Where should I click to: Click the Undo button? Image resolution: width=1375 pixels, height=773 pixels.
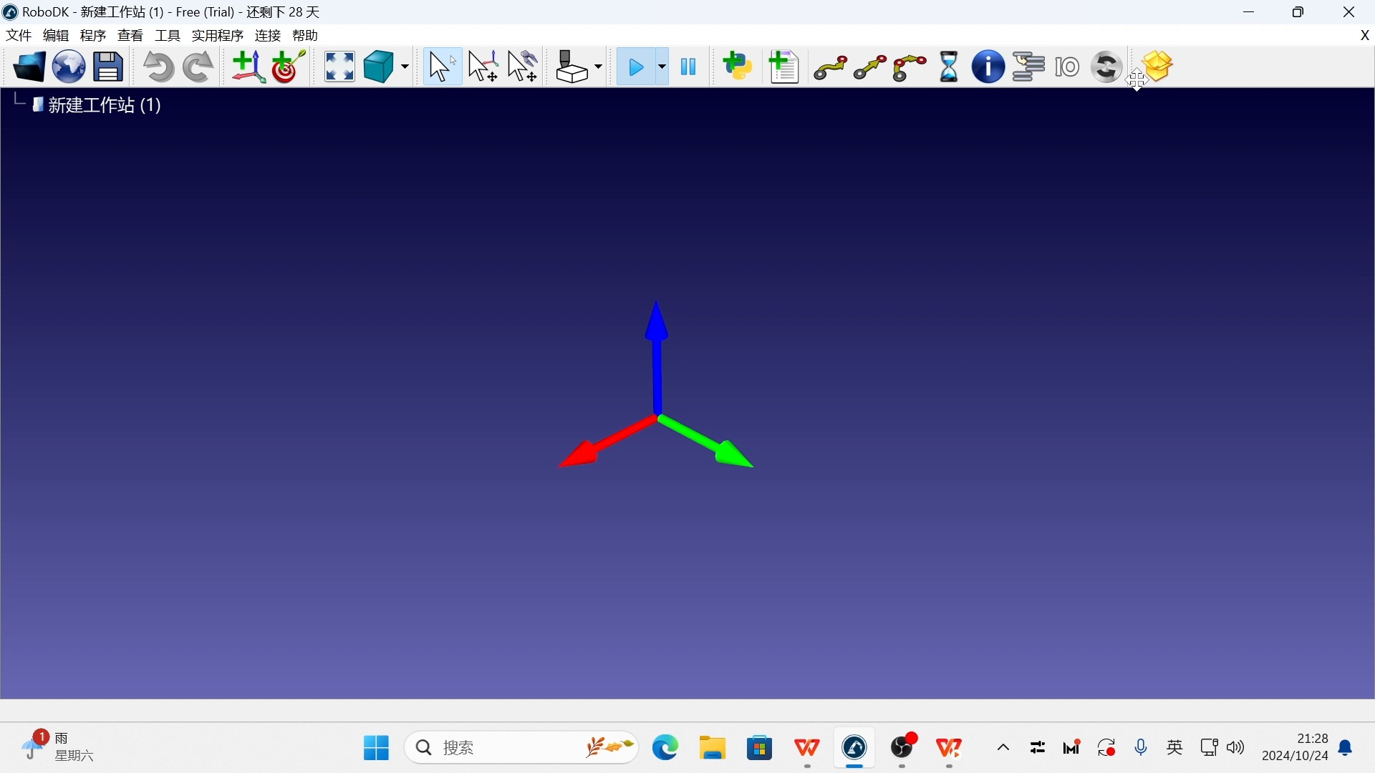click(158, 67)
